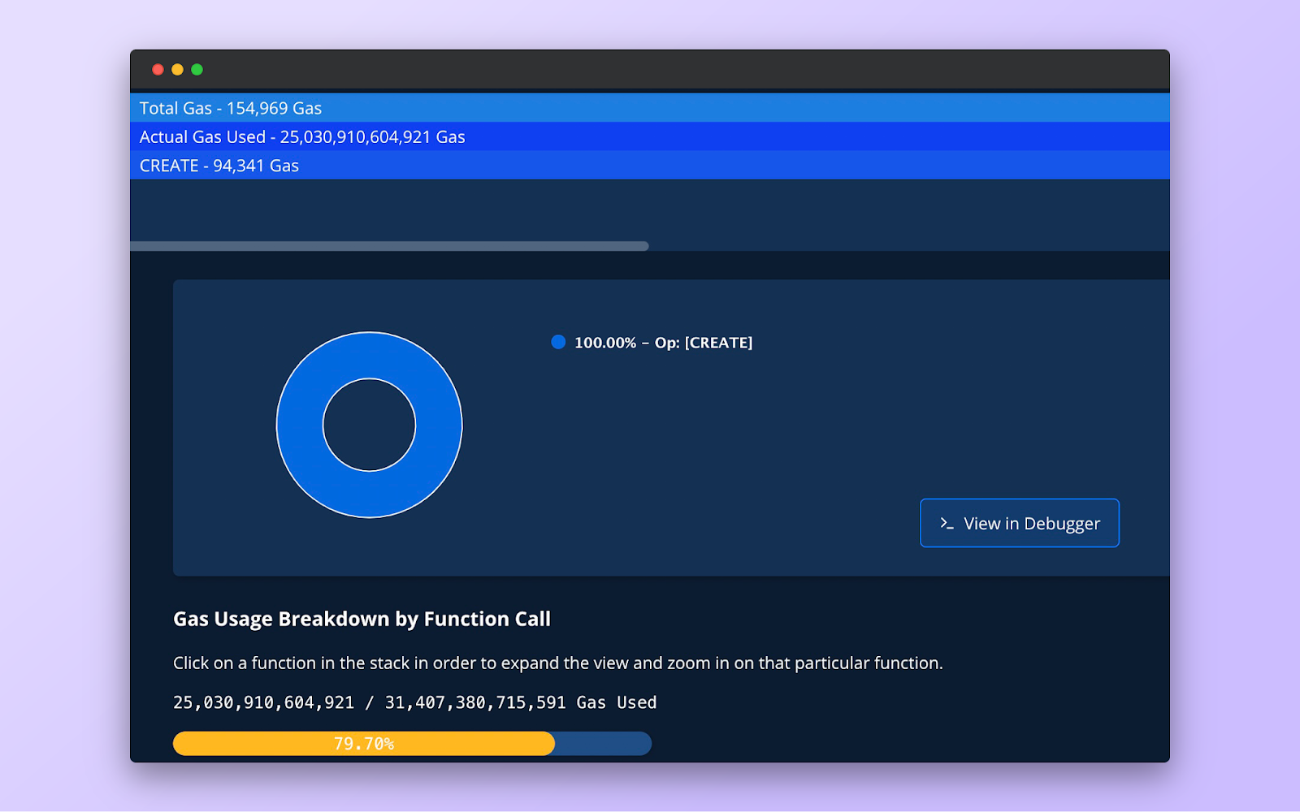
Task: Click the Gas Usage Breakdown by Function Call heading
Action: point(362,619)
